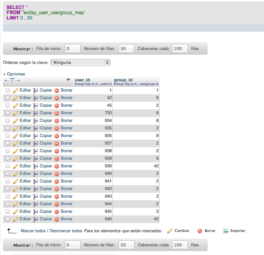Click the top Número de filas field

[127, 48]
